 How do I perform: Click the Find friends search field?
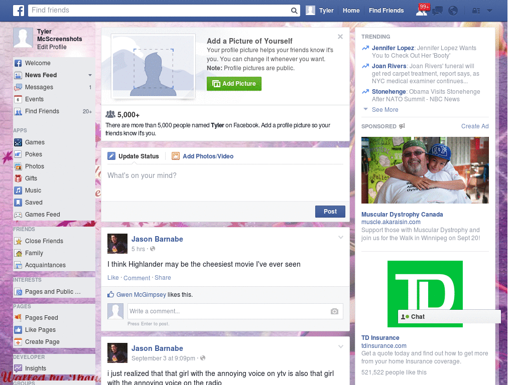[159, 11]
